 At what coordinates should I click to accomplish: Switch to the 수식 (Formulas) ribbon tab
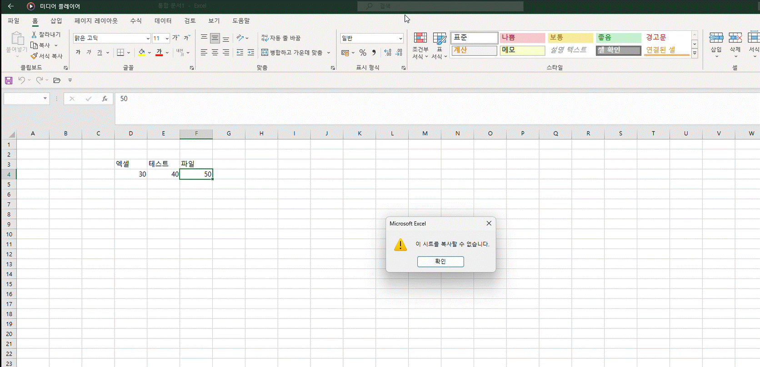[136, 21]
